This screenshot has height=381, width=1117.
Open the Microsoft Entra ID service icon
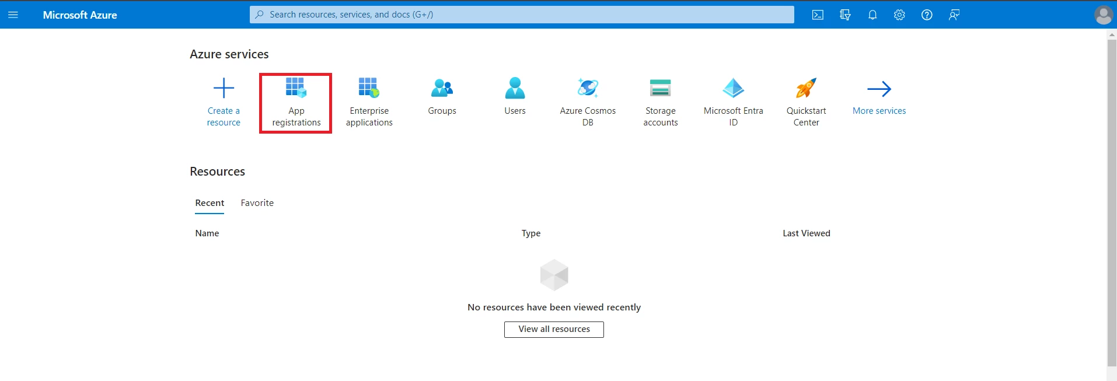733,88
